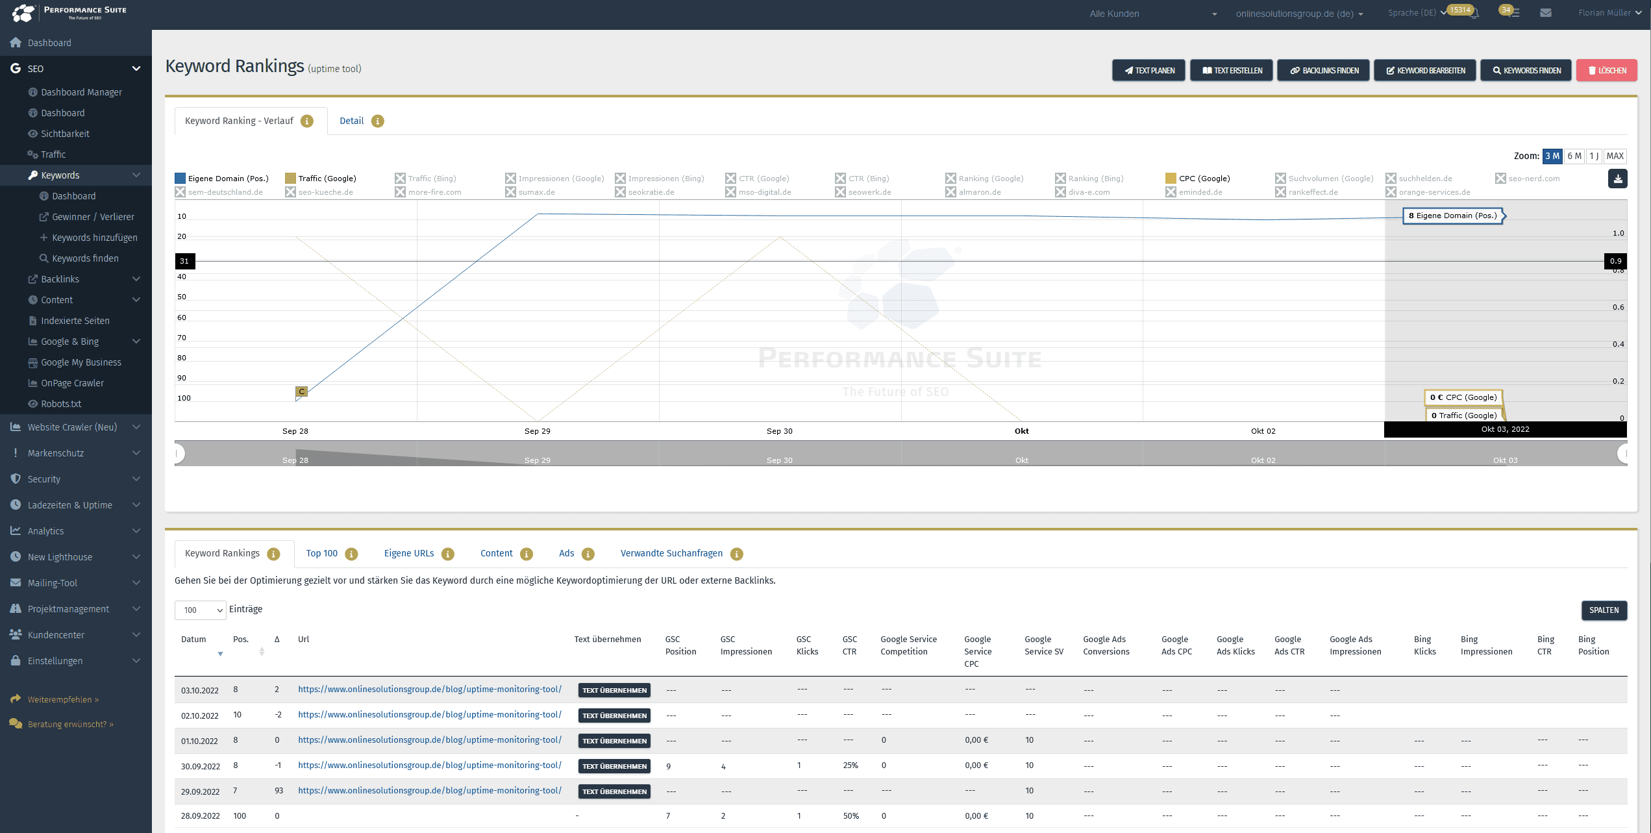Toggle CPC (Google) chart series
Screen dimensions: 1651x833
[x=1198, y=179]
